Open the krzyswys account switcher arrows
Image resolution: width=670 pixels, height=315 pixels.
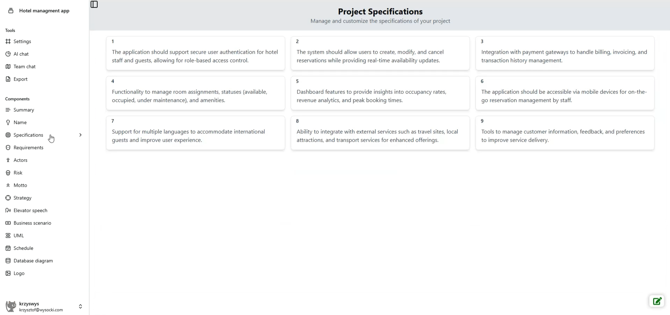tap(80, 307)
